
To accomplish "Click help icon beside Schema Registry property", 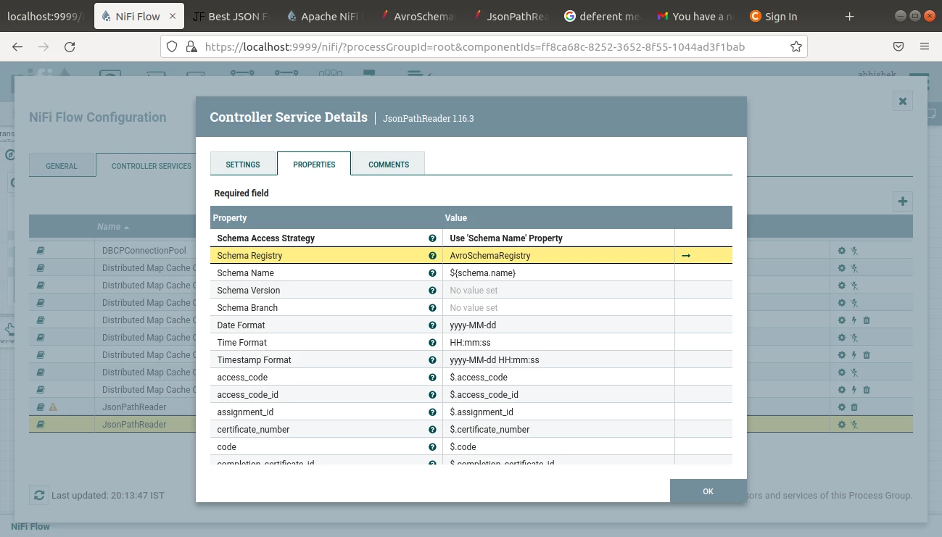I will tap(432, 255).
